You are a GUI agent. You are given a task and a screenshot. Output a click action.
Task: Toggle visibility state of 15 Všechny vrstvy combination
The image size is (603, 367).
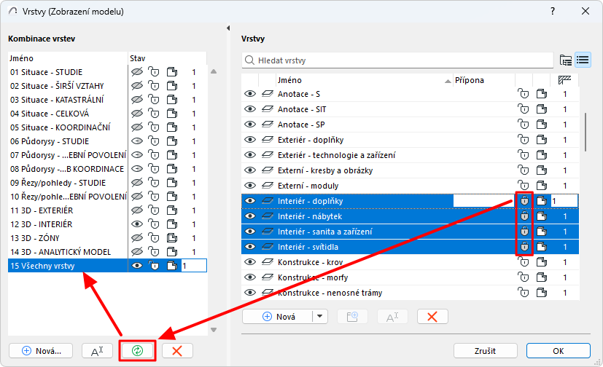pyautogui.click(x=137, y=266)
